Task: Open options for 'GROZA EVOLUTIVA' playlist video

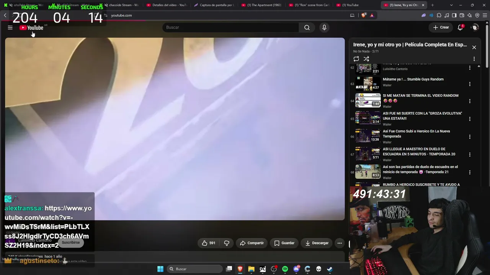Action: 470,119
